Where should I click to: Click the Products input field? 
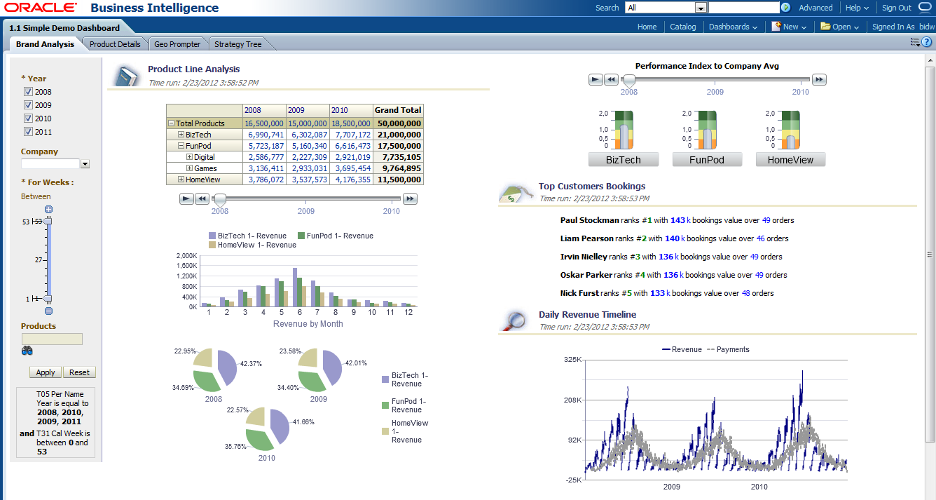(52, 339)
